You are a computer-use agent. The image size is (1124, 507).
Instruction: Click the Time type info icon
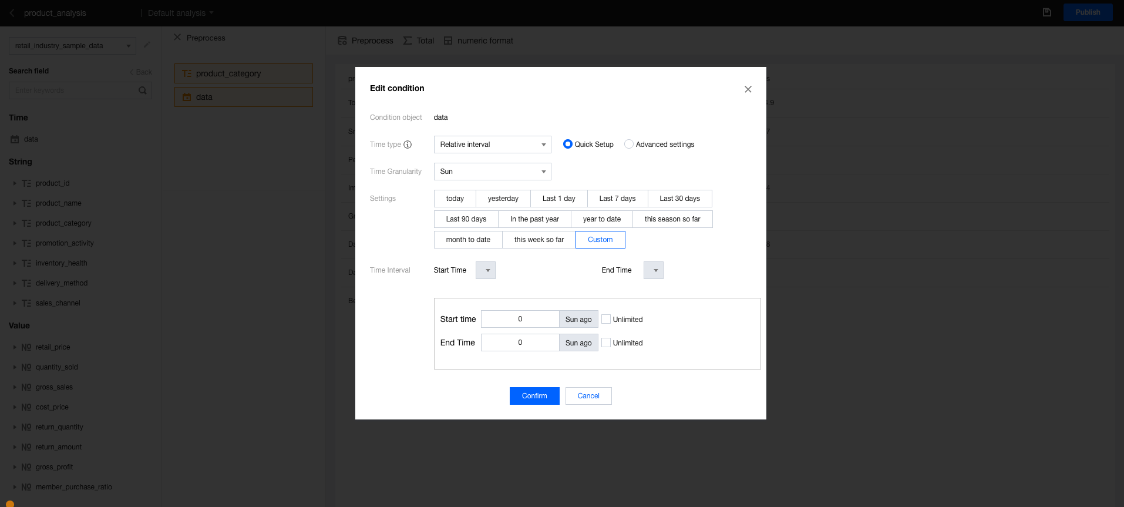pyautogui.click(x=408, y=145)
